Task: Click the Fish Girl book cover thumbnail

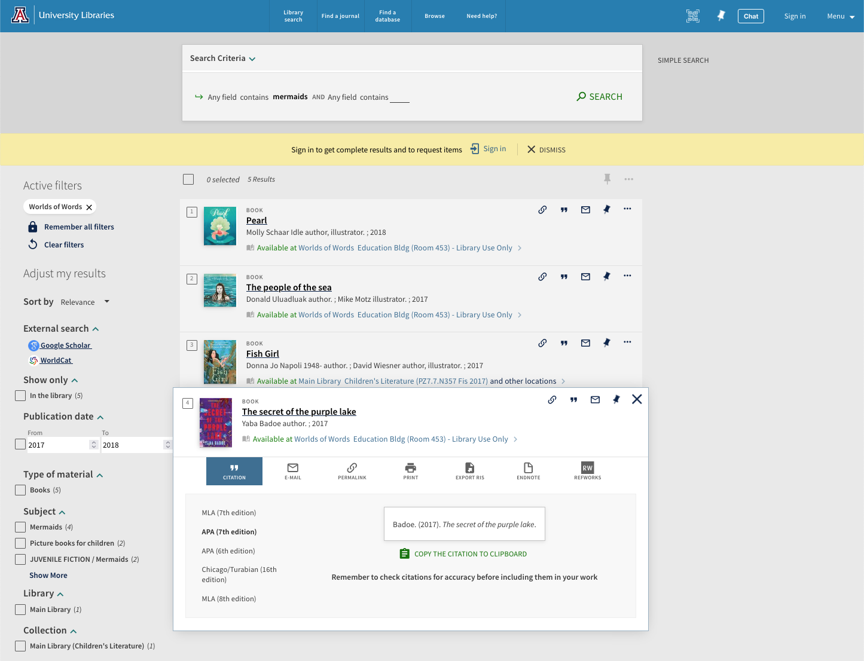Action: click(220, 362)
